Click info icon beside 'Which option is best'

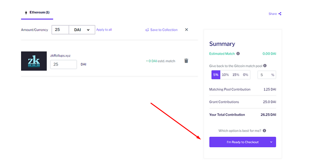tap(265, 131)
